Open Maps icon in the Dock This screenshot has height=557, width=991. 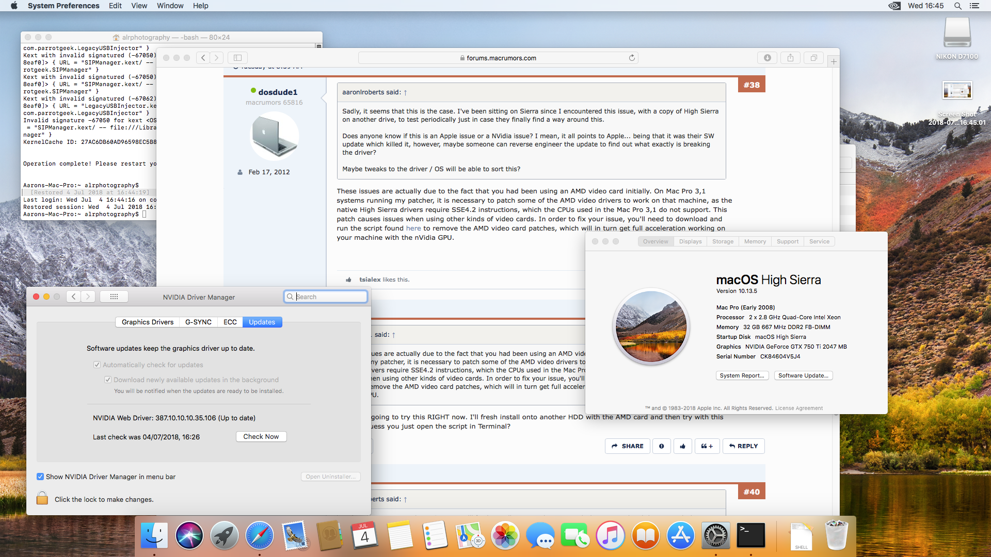click(x=470, y=535)
